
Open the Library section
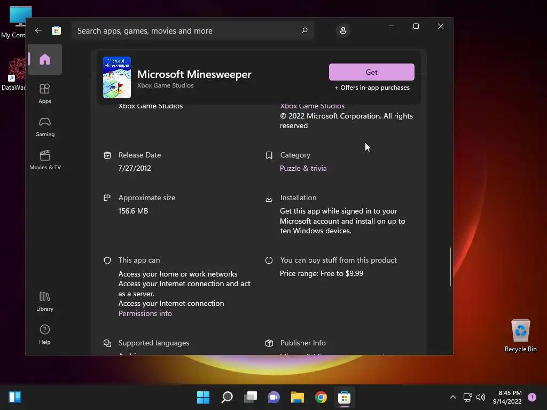(45, 301)
